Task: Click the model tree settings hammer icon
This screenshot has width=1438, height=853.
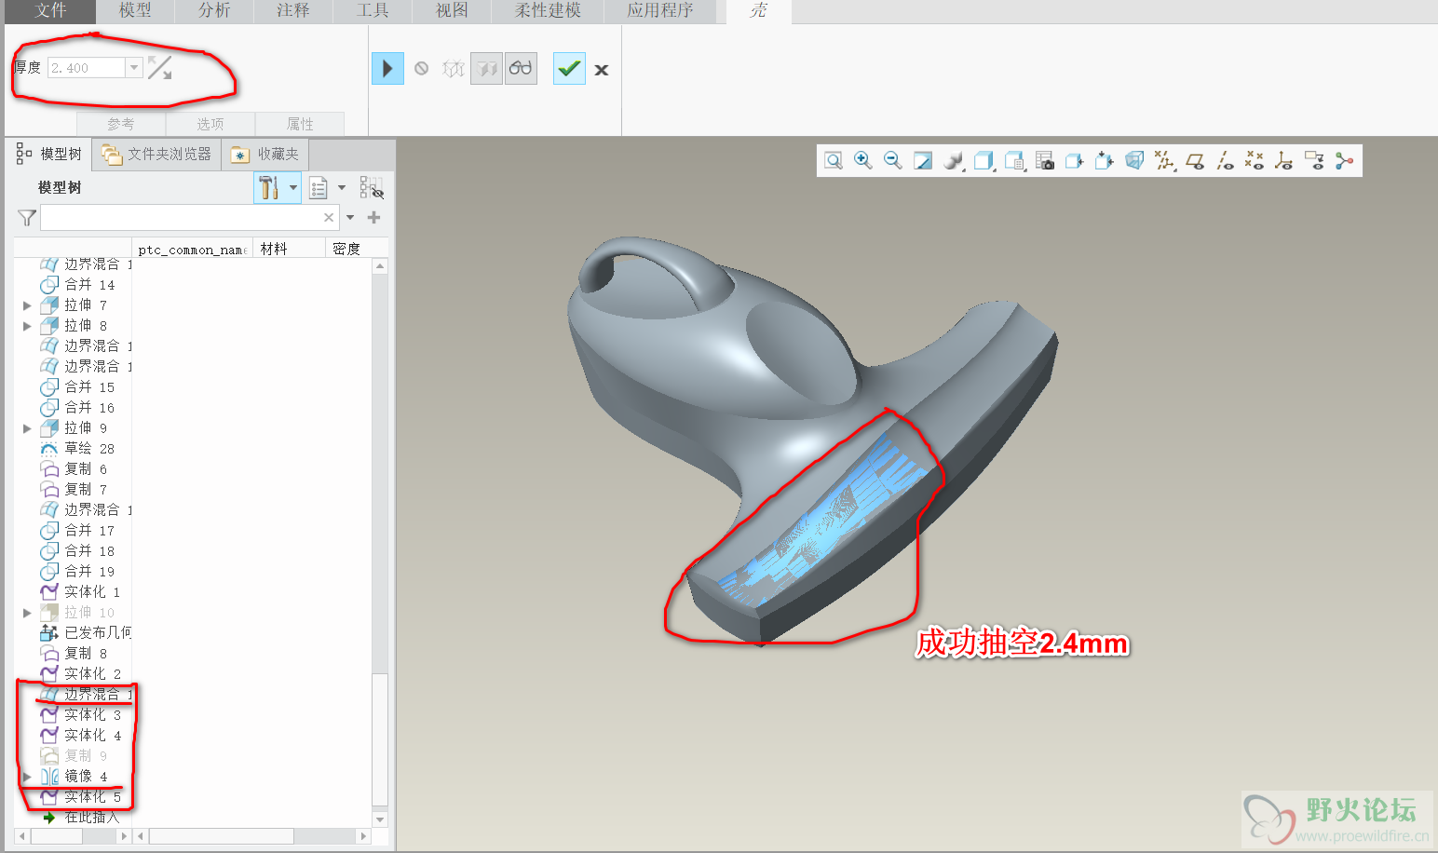Action: (269, 187)
